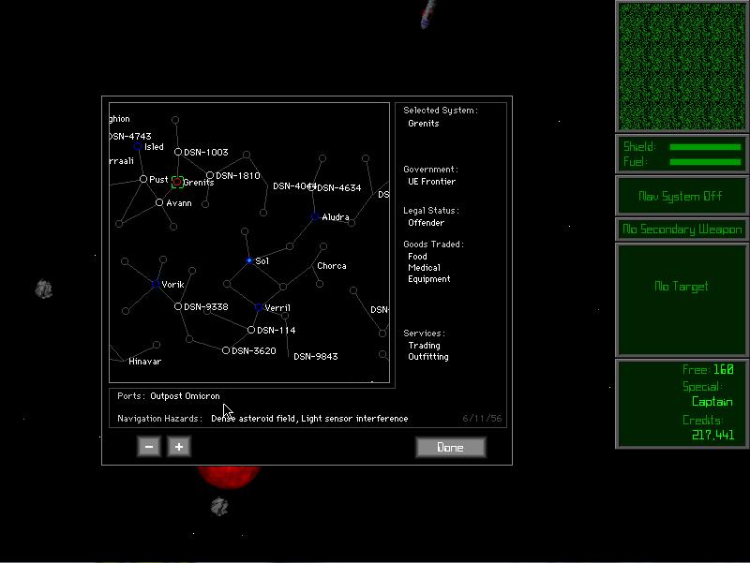Click the Shield level bar
The height and width of the screenshot is (563, 750).
[x=705, y=147]
